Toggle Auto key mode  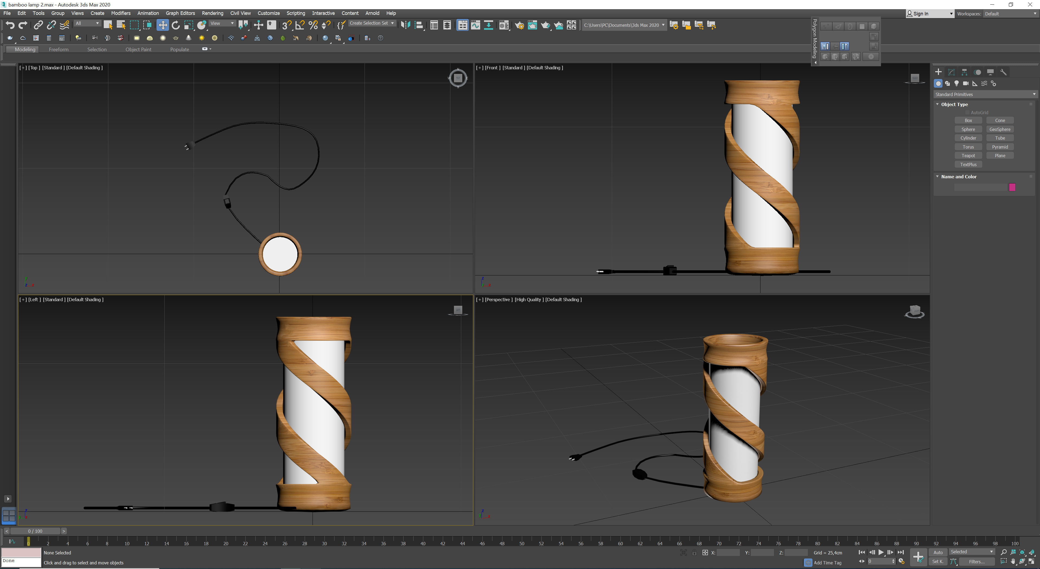click(938, 552)
